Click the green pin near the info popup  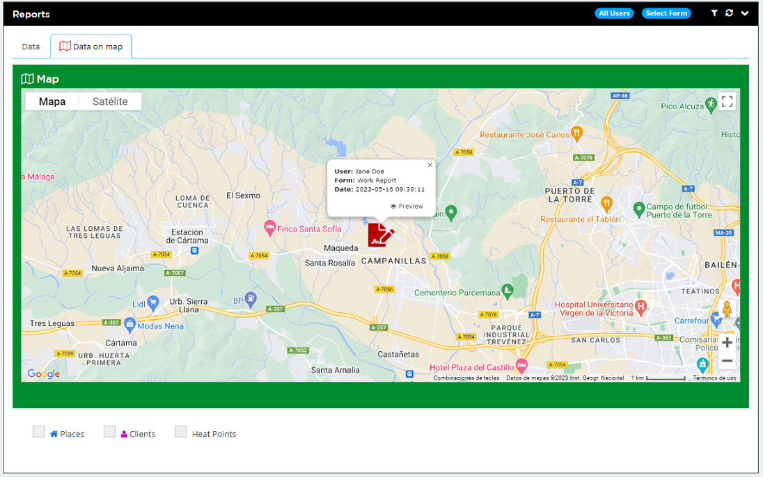coord(451,212)
